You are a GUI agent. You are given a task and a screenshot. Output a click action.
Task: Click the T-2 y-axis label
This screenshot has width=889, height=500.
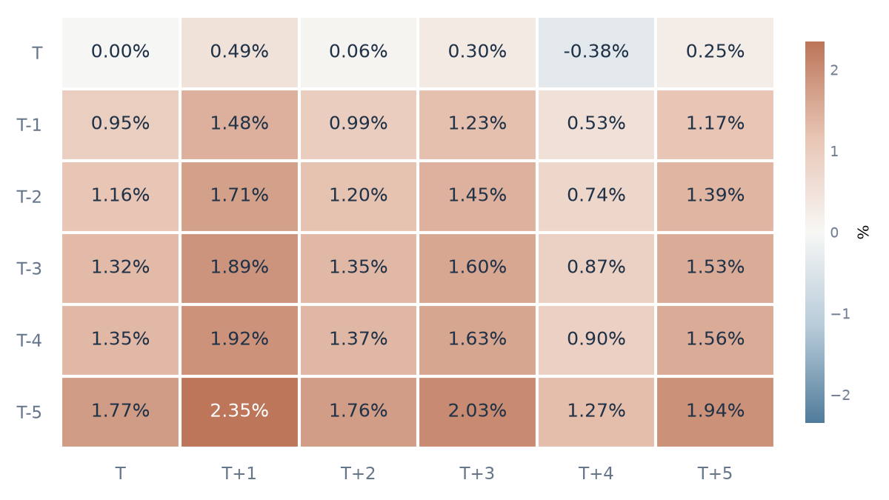pos(30,197)
